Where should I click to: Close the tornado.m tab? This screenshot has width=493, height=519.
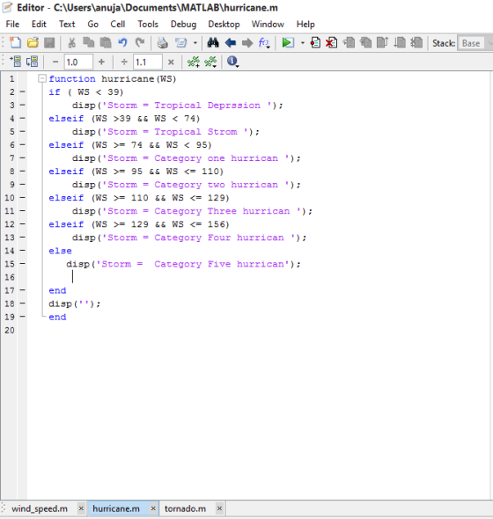[x=219, y=508]
